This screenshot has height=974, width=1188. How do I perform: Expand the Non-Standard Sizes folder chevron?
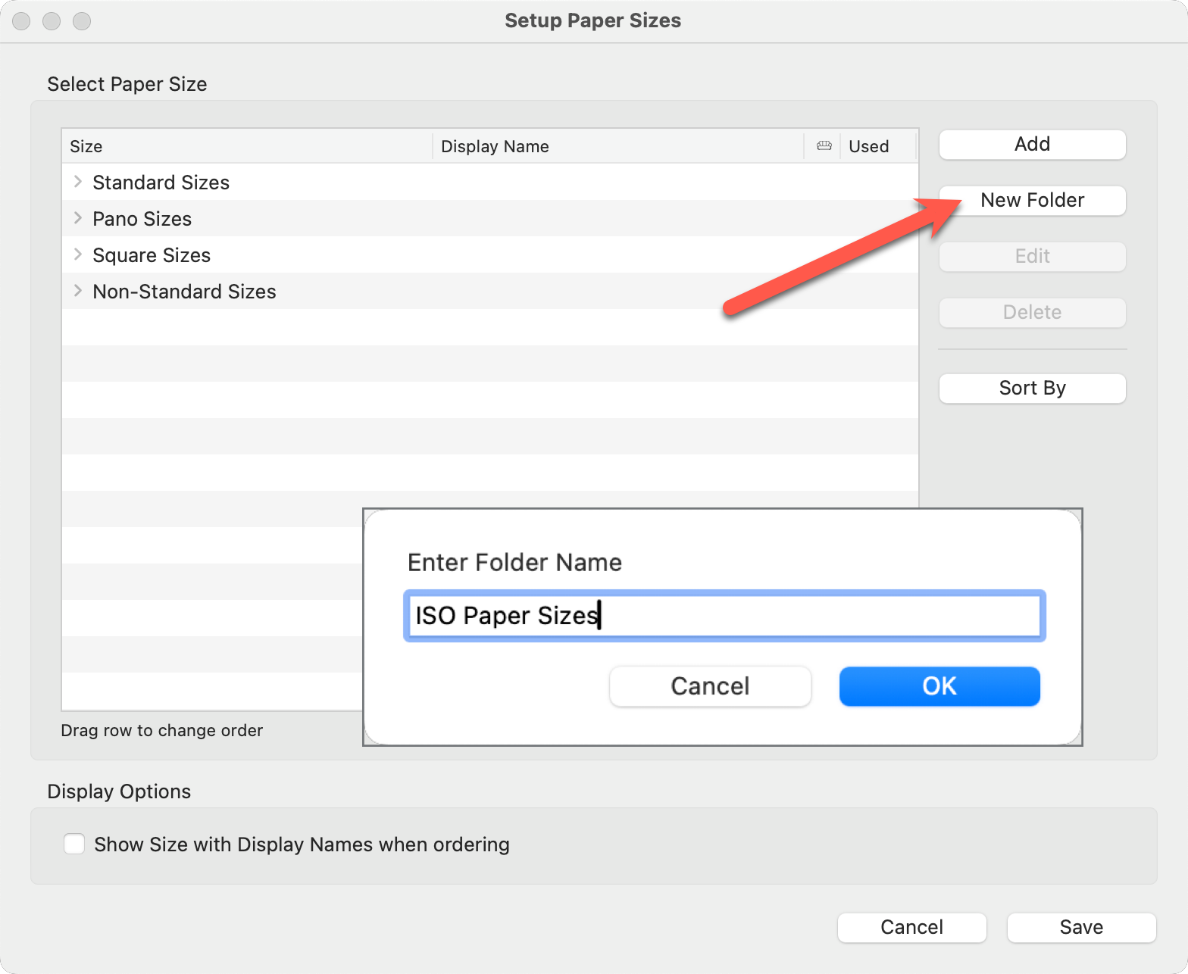click(77, 291)
